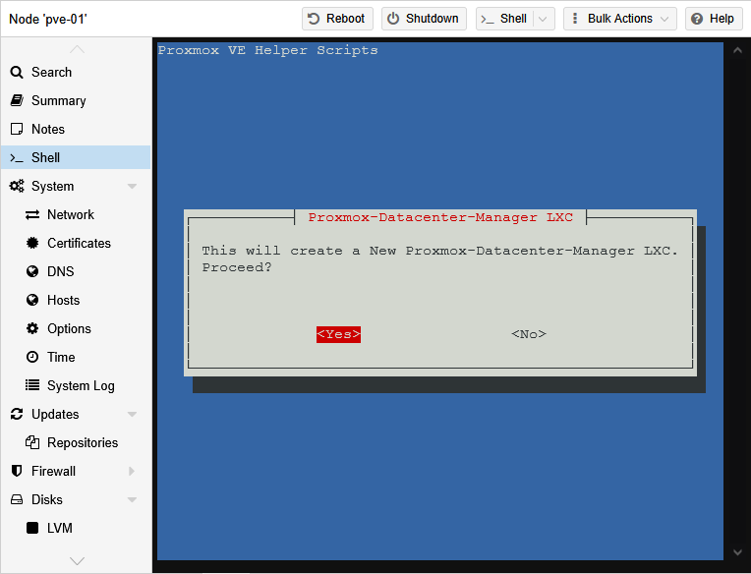Select the System Log menu label
Viewport: 751px width, 574px height.
(81, 386)
